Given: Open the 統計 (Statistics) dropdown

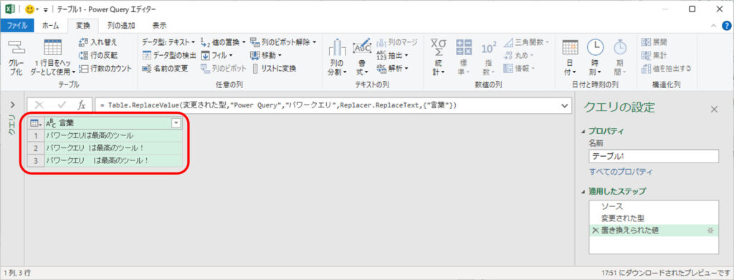Looking at the screenshot, I should coord(439,57).
